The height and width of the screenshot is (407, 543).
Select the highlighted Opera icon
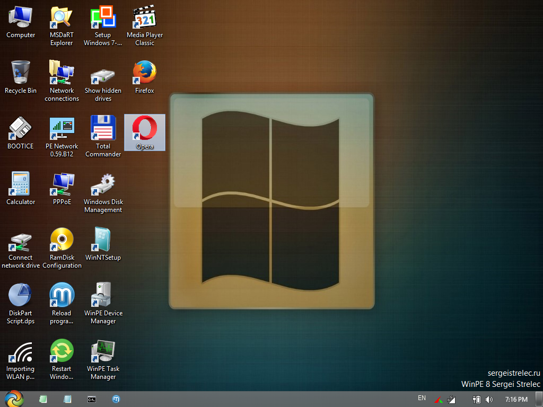pos(144,132)
